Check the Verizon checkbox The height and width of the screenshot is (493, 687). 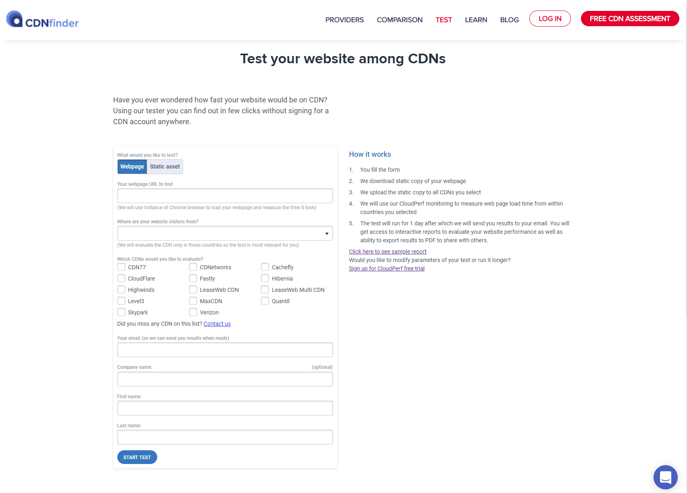[x=193, y=312]
